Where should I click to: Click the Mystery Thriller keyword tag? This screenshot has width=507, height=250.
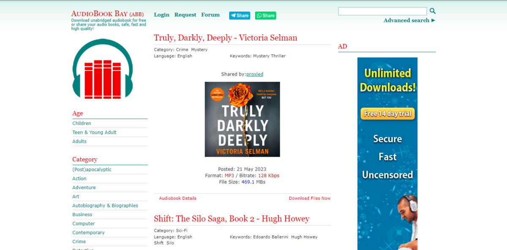coord(269,56)
